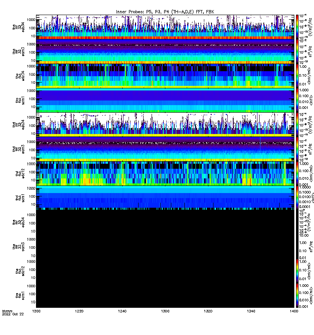Click the 1000 tick of tha fbk scm1 panel
314x335 pixels.
point(31,90)
